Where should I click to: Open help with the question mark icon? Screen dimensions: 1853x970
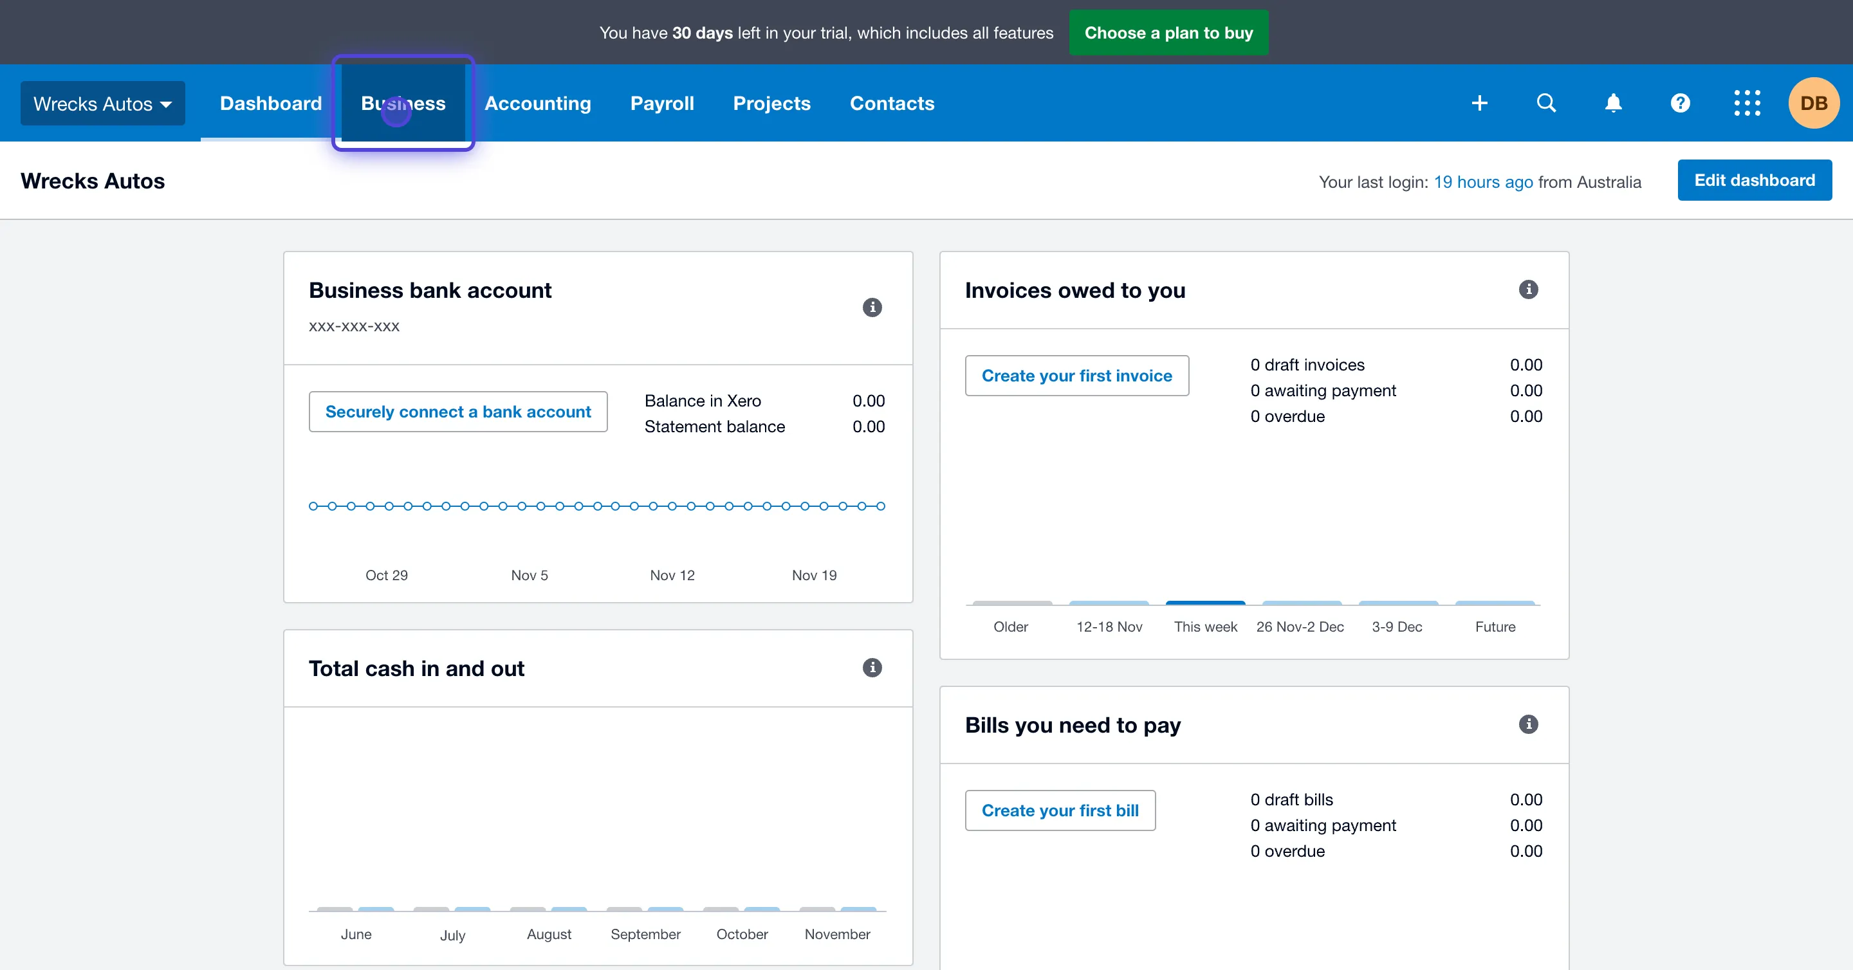[1681, 103]
